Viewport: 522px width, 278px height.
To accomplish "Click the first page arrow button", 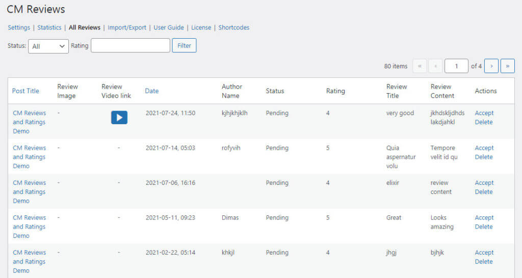I will point(420,66).
